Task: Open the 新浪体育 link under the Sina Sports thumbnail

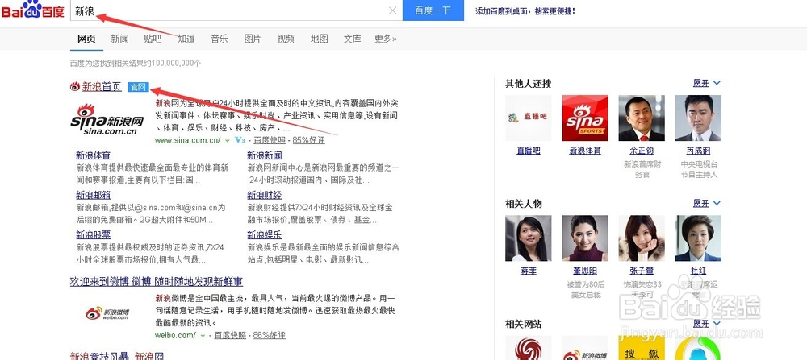Action: coord(585,151)
